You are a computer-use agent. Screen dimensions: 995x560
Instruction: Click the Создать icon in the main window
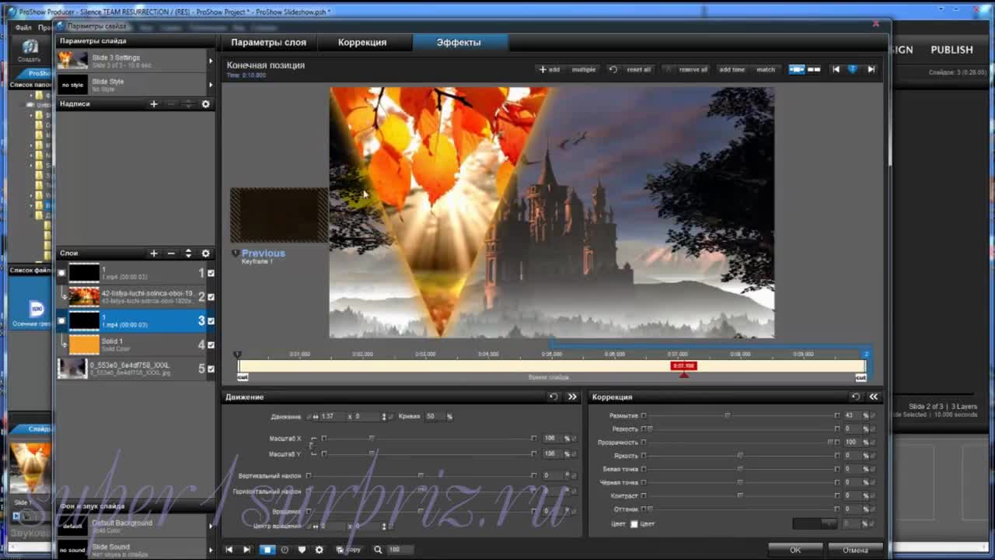coord(30,51)
